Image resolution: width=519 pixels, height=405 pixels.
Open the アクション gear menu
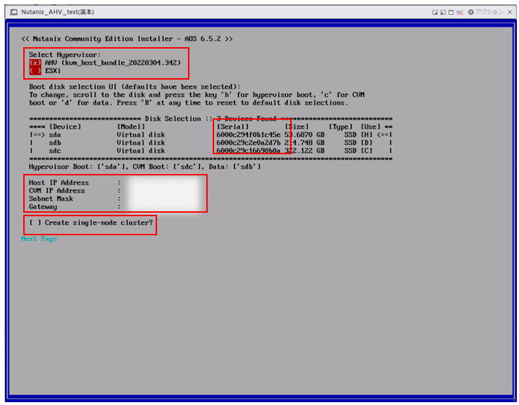click(x=485, y=12)
